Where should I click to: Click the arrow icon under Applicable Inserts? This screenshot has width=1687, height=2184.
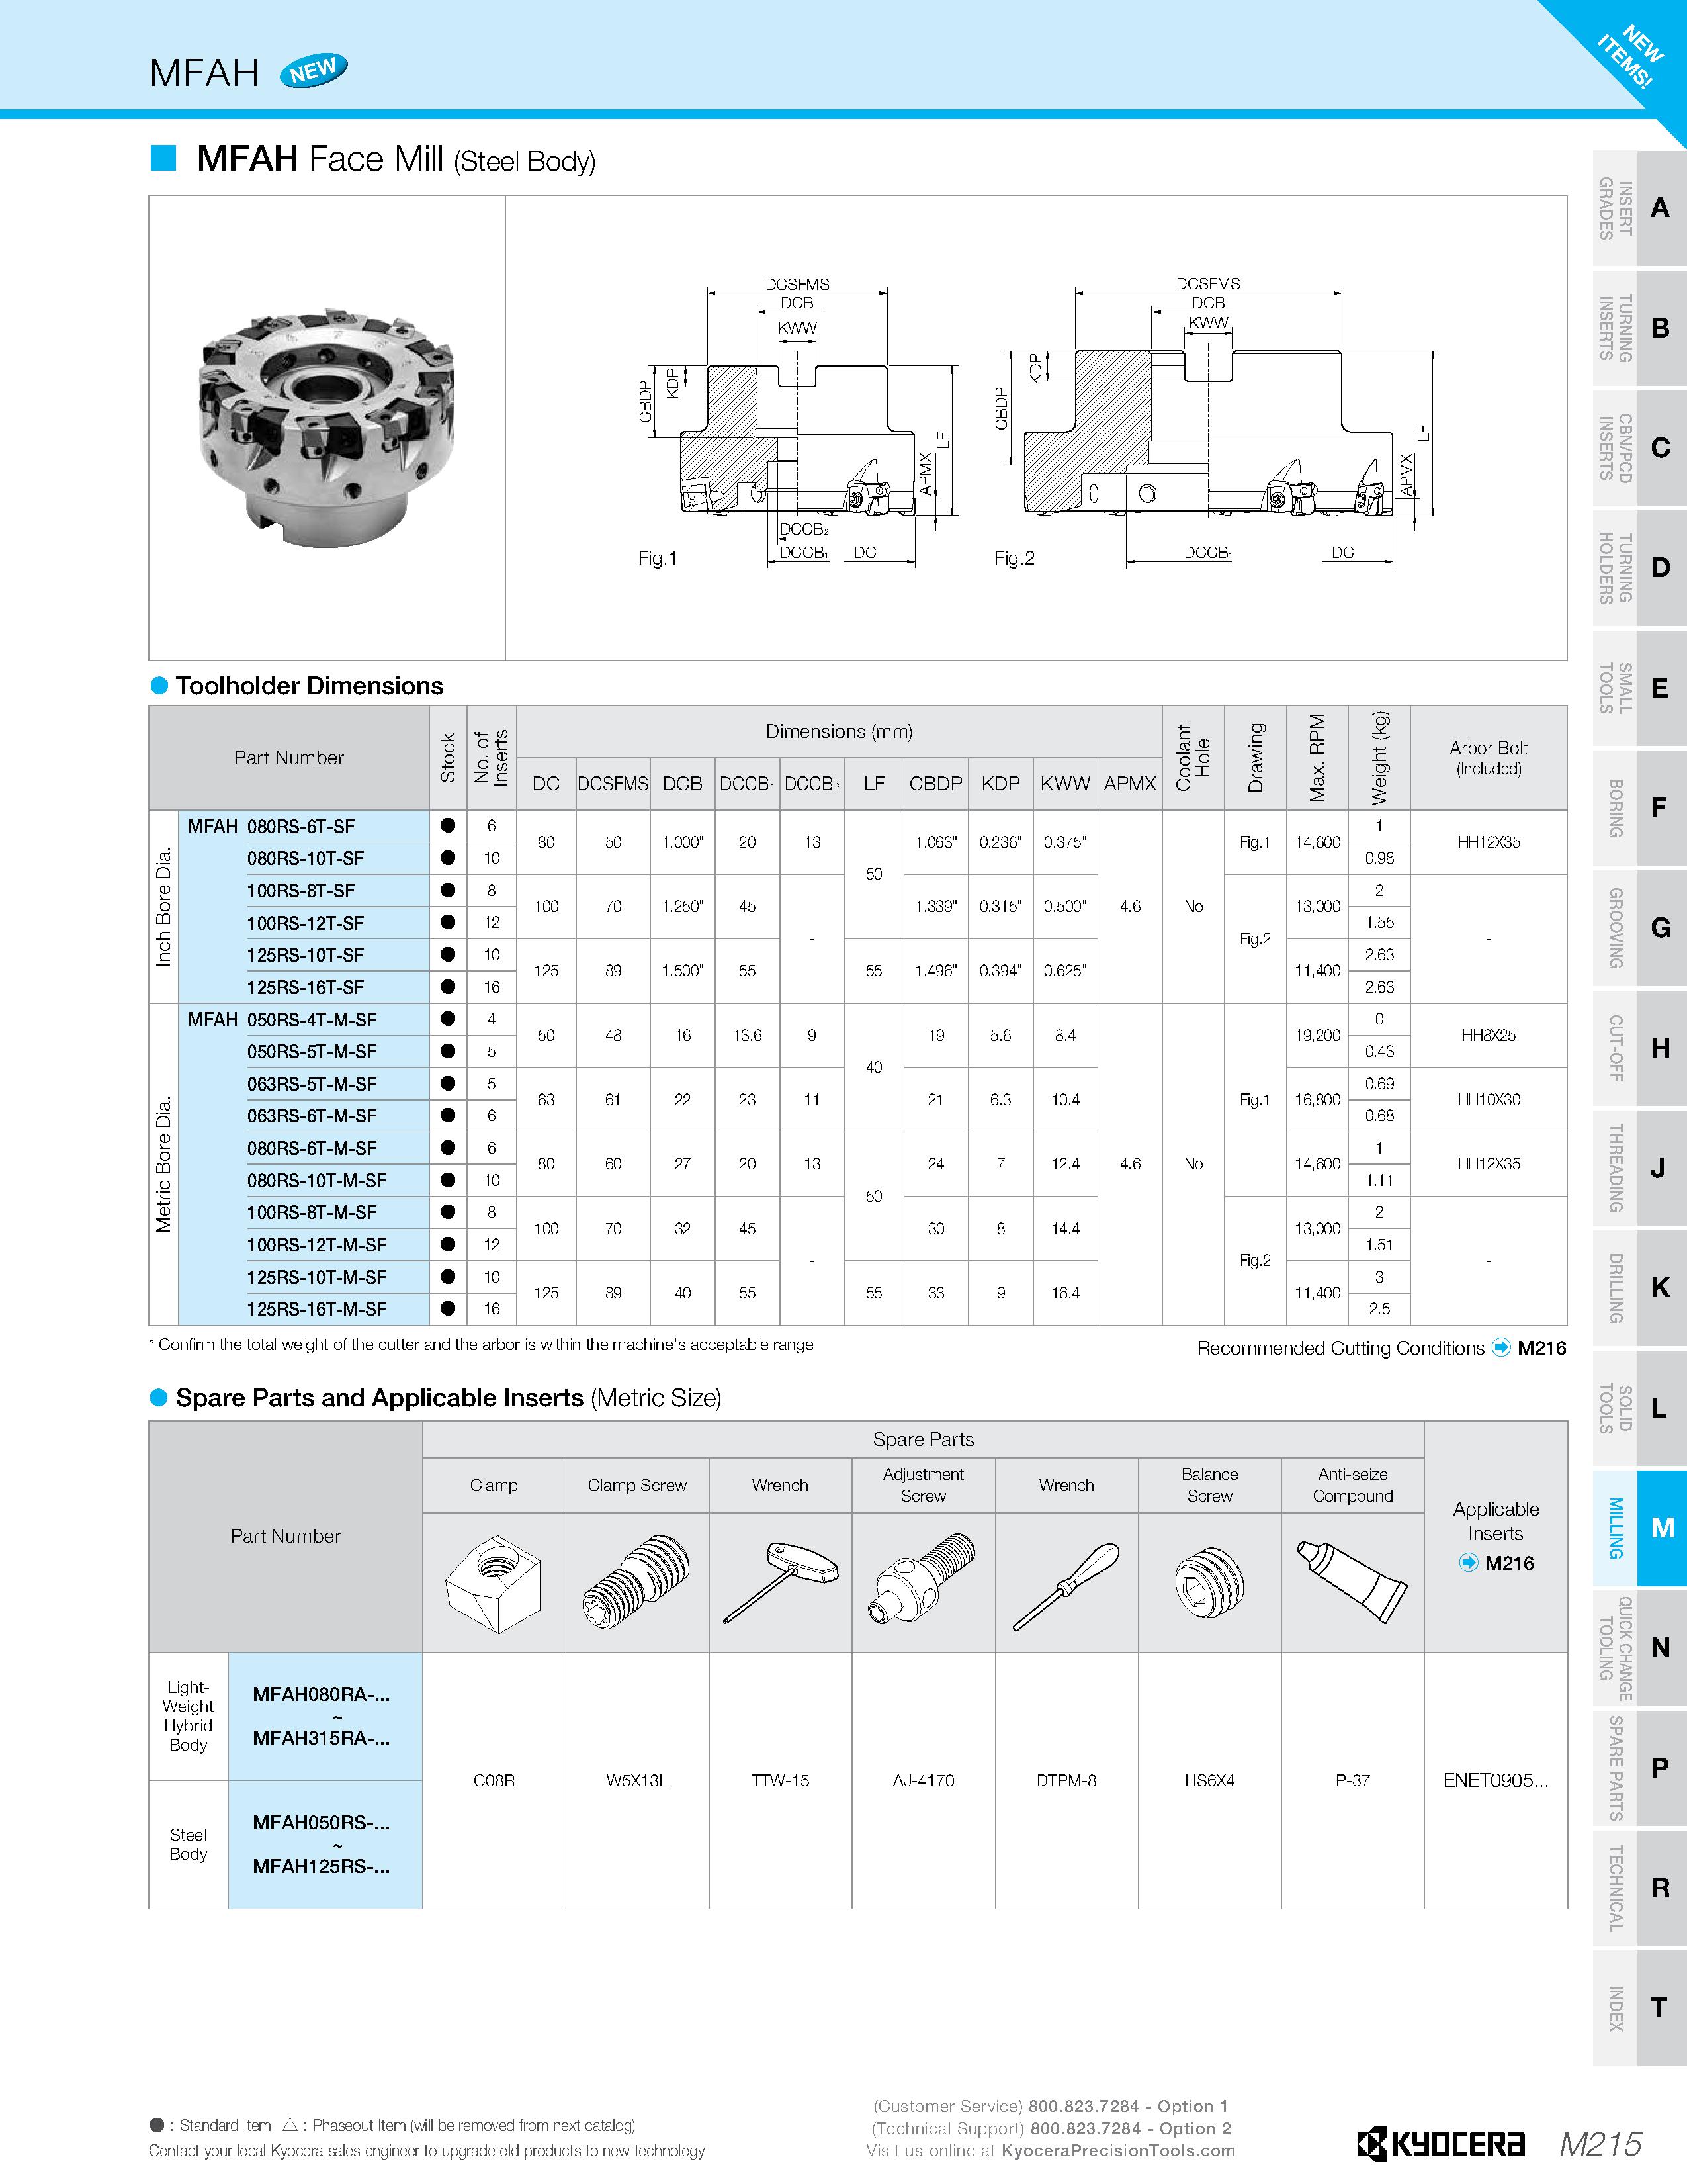(x=1469, y=1562)
